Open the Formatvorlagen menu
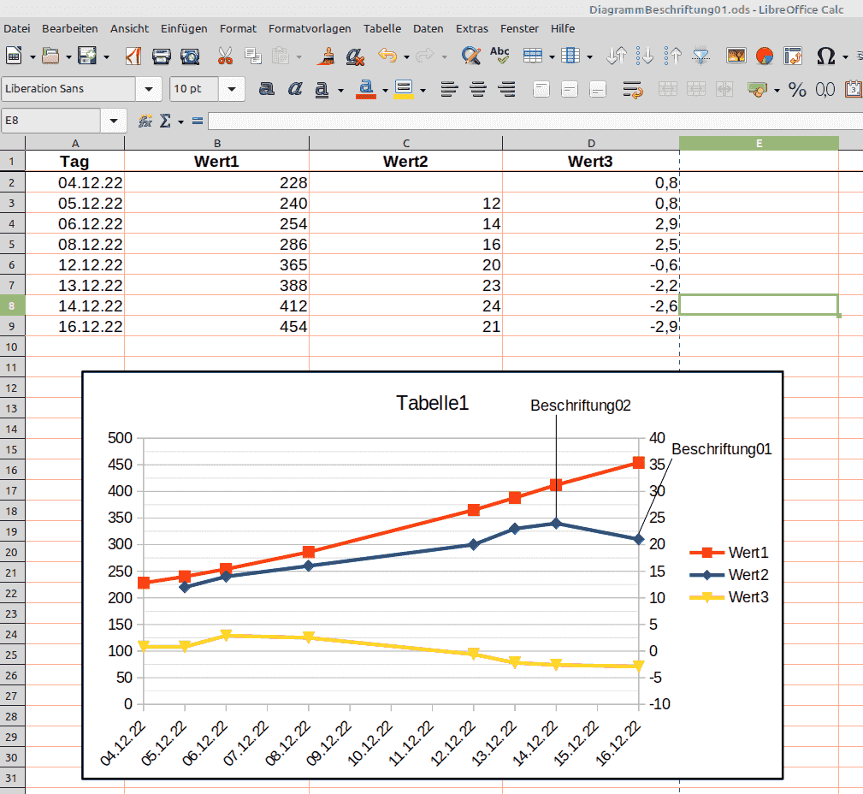Viewport: 863px width, 794px height. pos(310,28)
